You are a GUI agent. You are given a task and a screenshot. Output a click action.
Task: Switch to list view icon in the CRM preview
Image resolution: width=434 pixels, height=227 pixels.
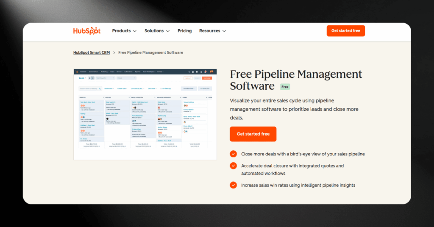coord(90,78)
